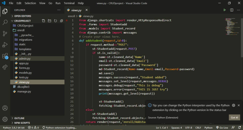Click New File icon in CRUDPROJECT header
Screen dimensions: 243x130
(x=44, y=21)
